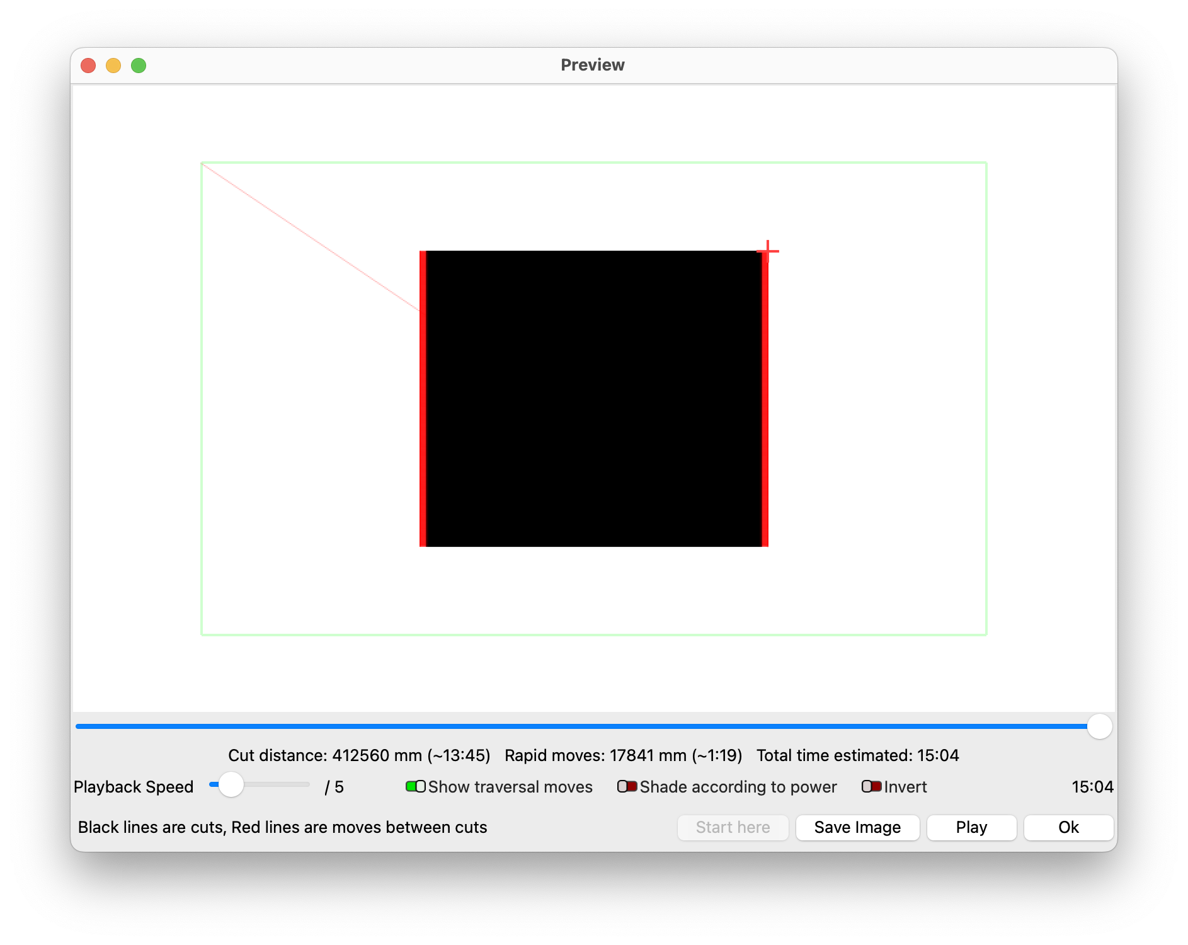Maximize the window using green button
This screenshot has width=1188, height=945.
139,66
